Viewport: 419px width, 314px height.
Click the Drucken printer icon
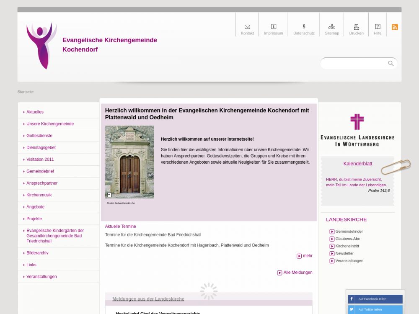click(x=356, y=27)
